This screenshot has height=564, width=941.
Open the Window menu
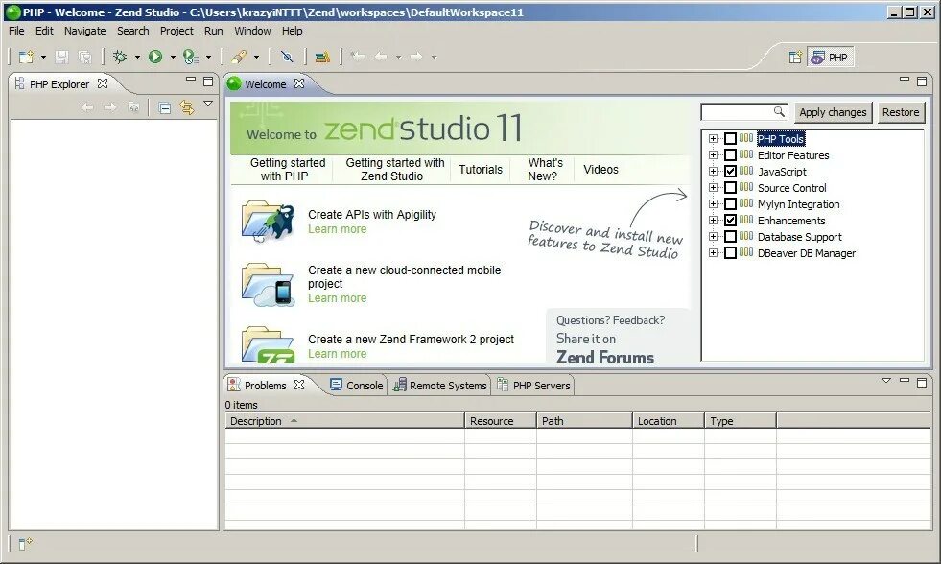pyautogui.click(x=252, y=31)
